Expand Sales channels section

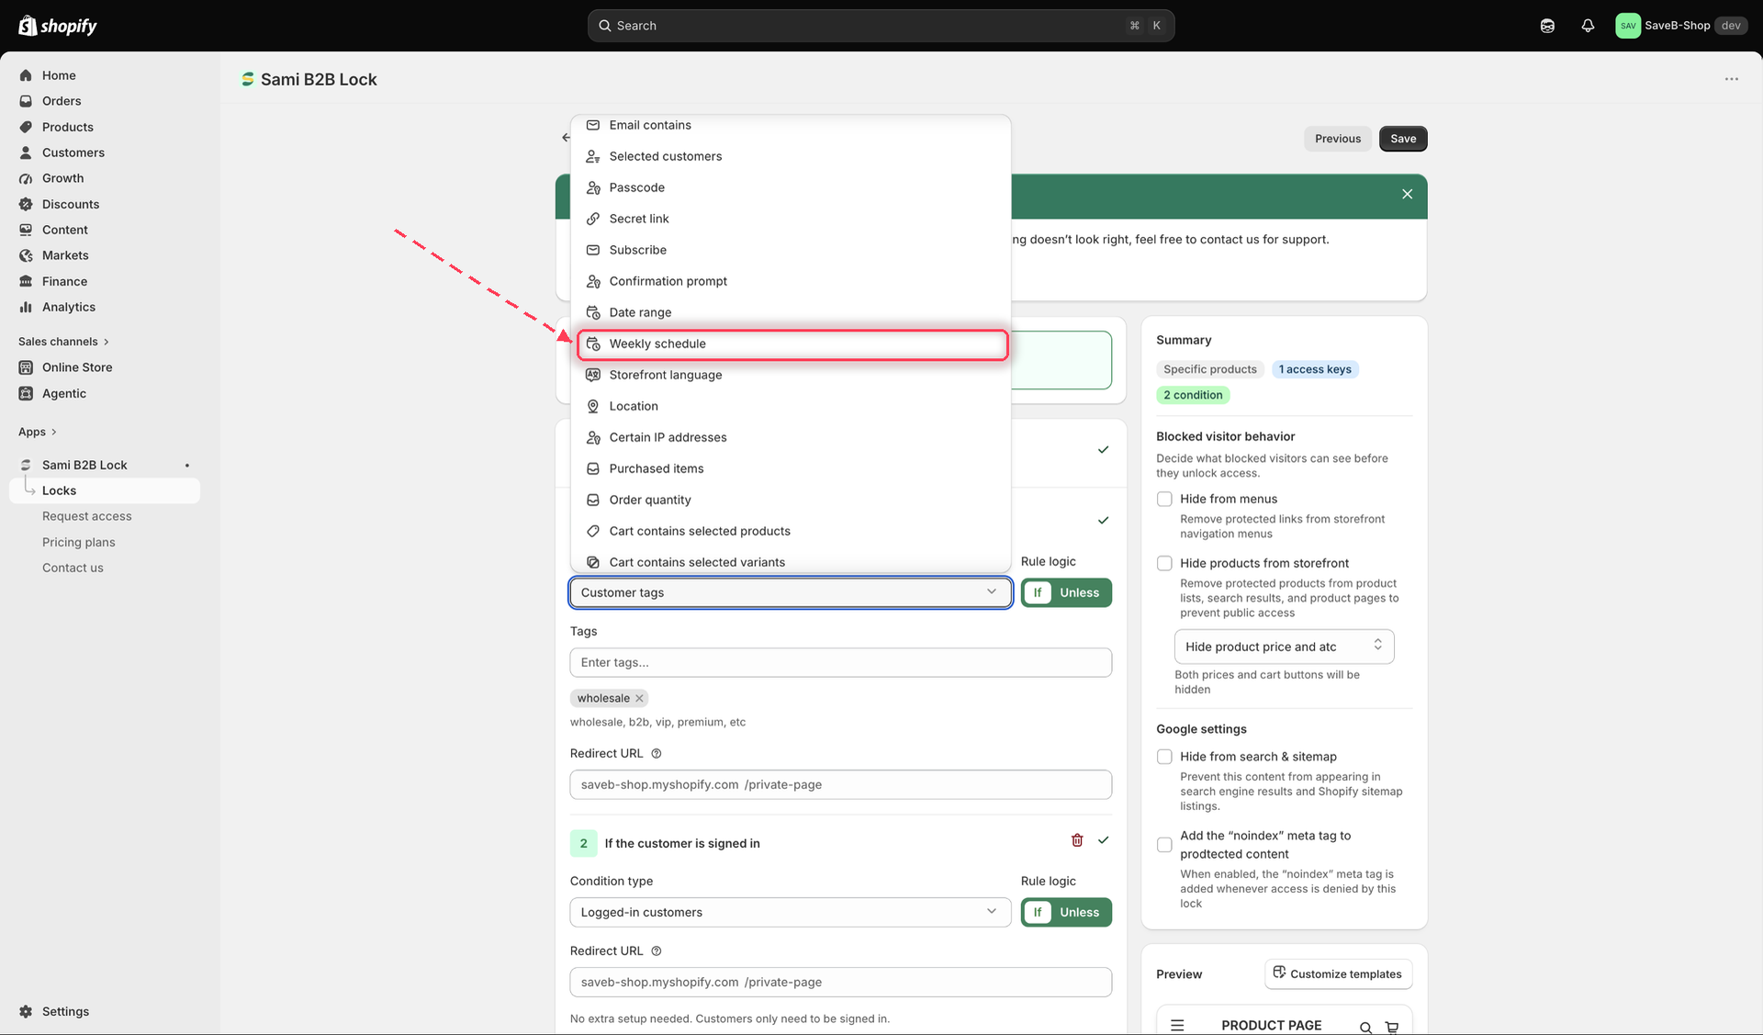pos(63,342)
